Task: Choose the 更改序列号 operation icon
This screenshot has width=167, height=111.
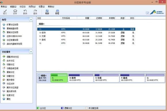Action: pyautogui.click(x=4, y=91)
